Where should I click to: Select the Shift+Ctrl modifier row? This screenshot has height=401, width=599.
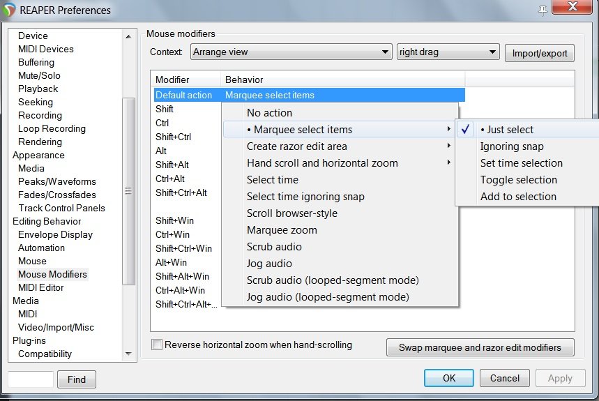(x=173, y=137)
